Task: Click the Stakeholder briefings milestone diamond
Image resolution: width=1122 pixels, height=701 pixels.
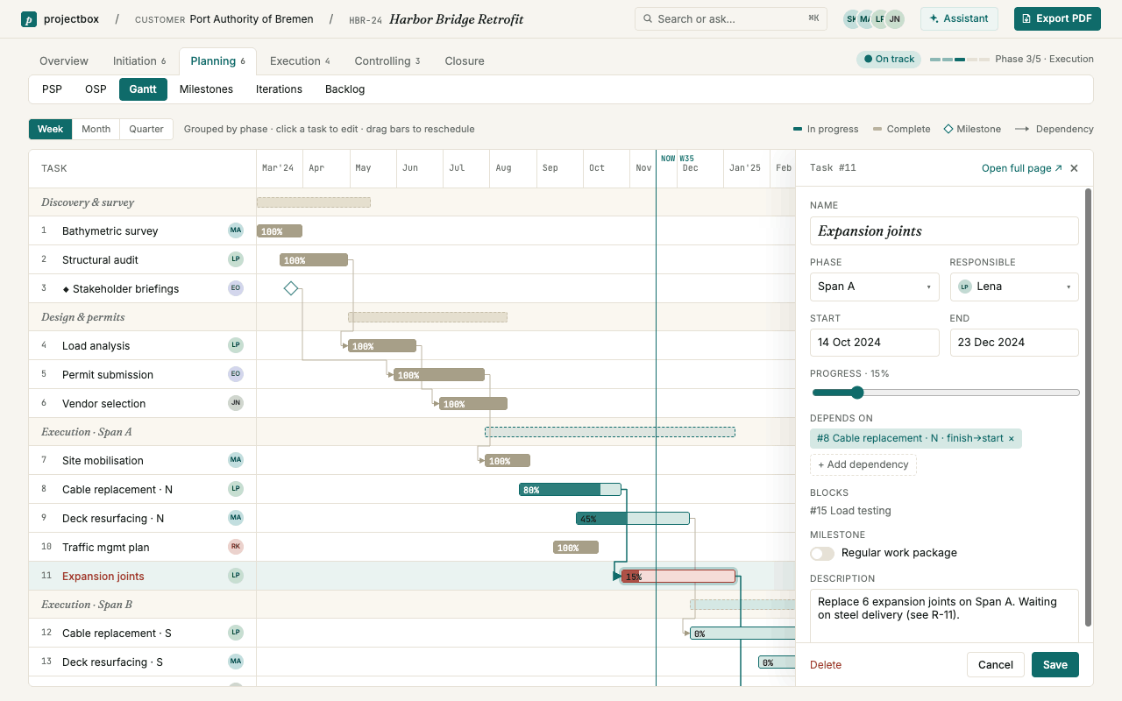Action: tap(291, 288)
